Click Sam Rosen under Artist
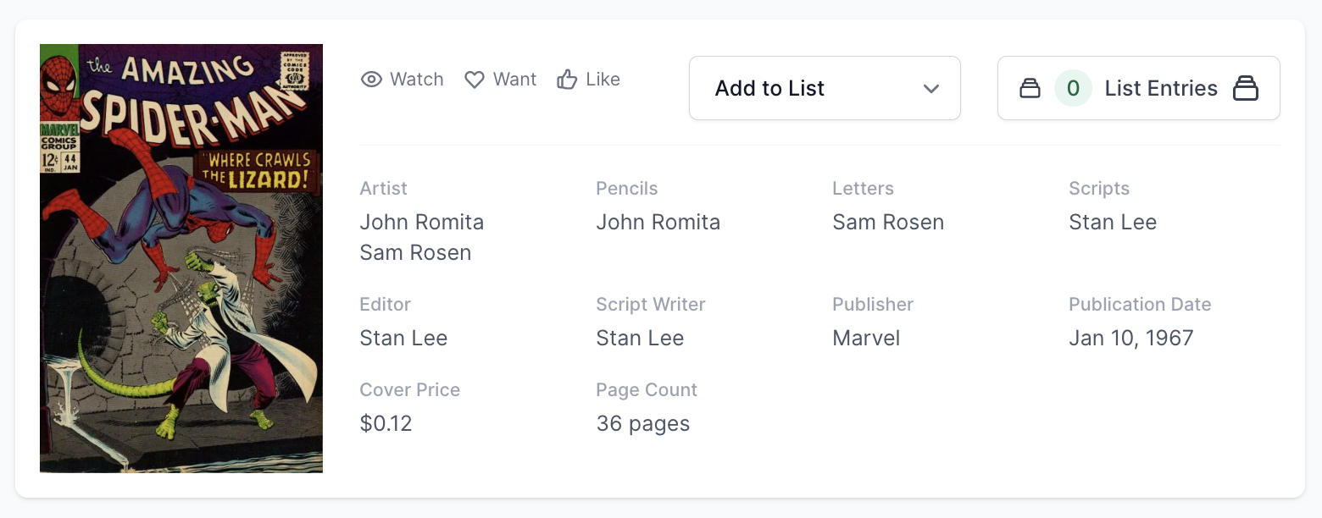 coord(415,252)
